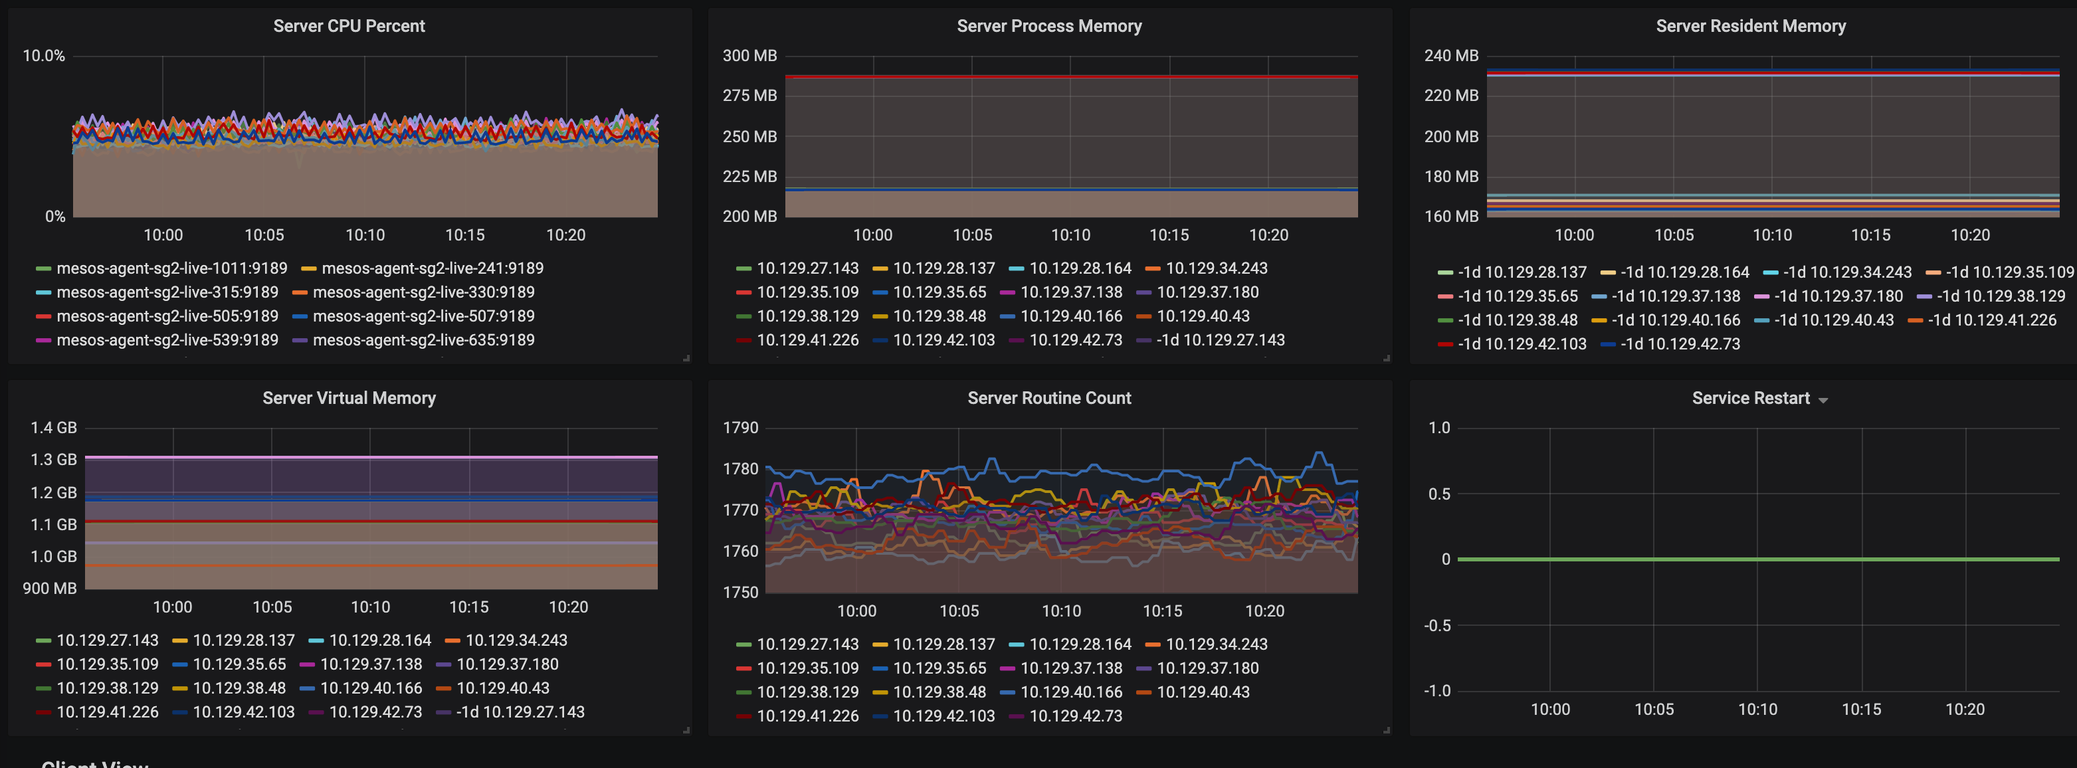
Task: Open the Server CPU Percent panel title menu
Action: tap(348, 26)
